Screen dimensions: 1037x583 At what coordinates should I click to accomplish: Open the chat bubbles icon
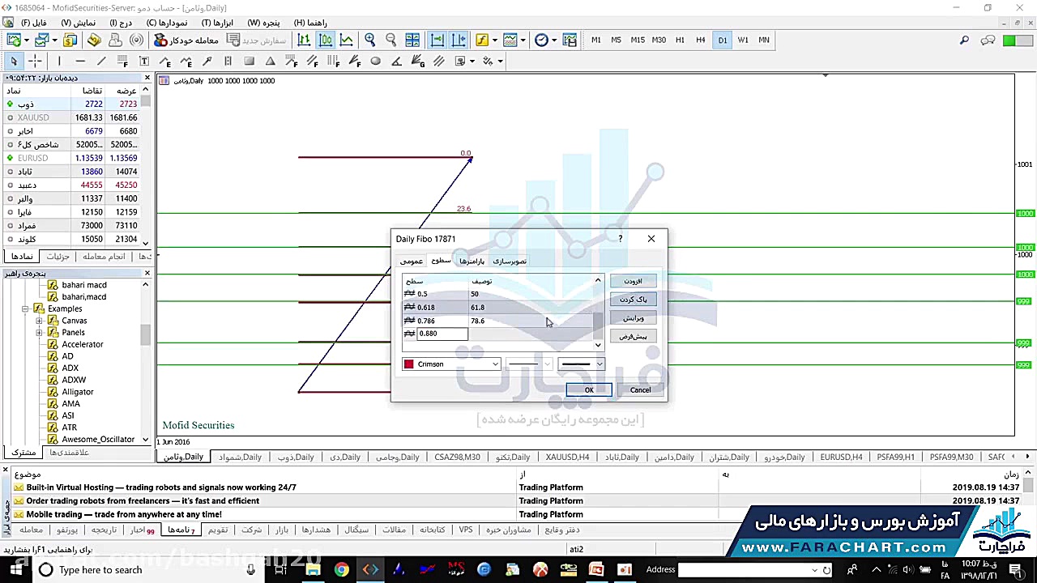pyautogui.click(x=988, y=40)
